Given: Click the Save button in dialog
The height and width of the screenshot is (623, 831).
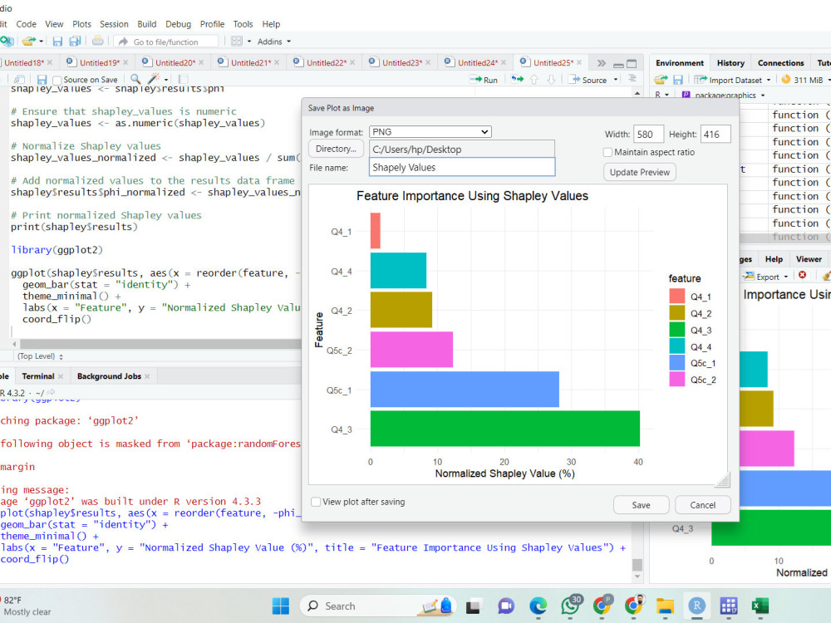Looking at the screenshot, I should (x=641, y=505).
